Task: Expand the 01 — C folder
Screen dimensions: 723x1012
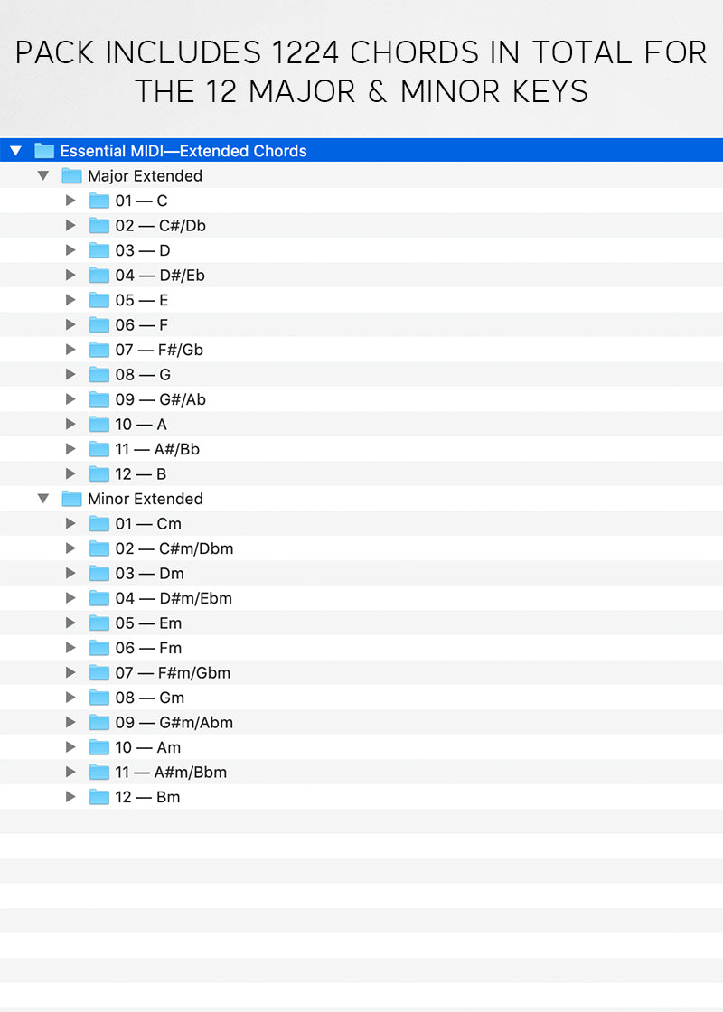Action: [x=70, y=201]
